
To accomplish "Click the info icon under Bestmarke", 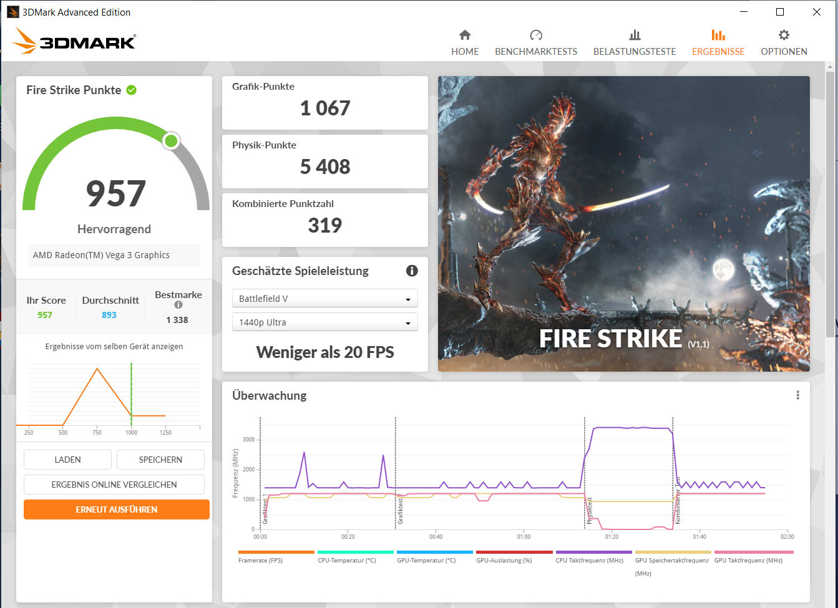I will tap(178, 305).
